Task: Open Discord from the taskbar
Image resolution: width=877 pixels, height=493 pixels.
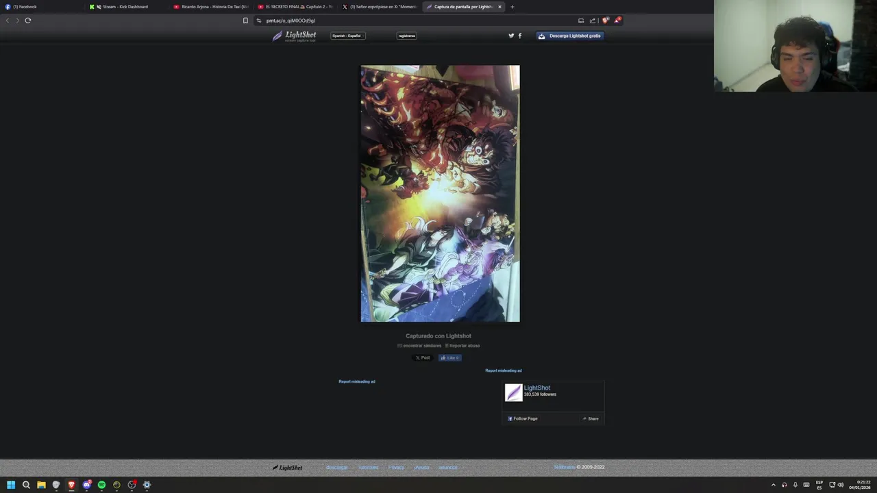Action: [x=86, y=485]
